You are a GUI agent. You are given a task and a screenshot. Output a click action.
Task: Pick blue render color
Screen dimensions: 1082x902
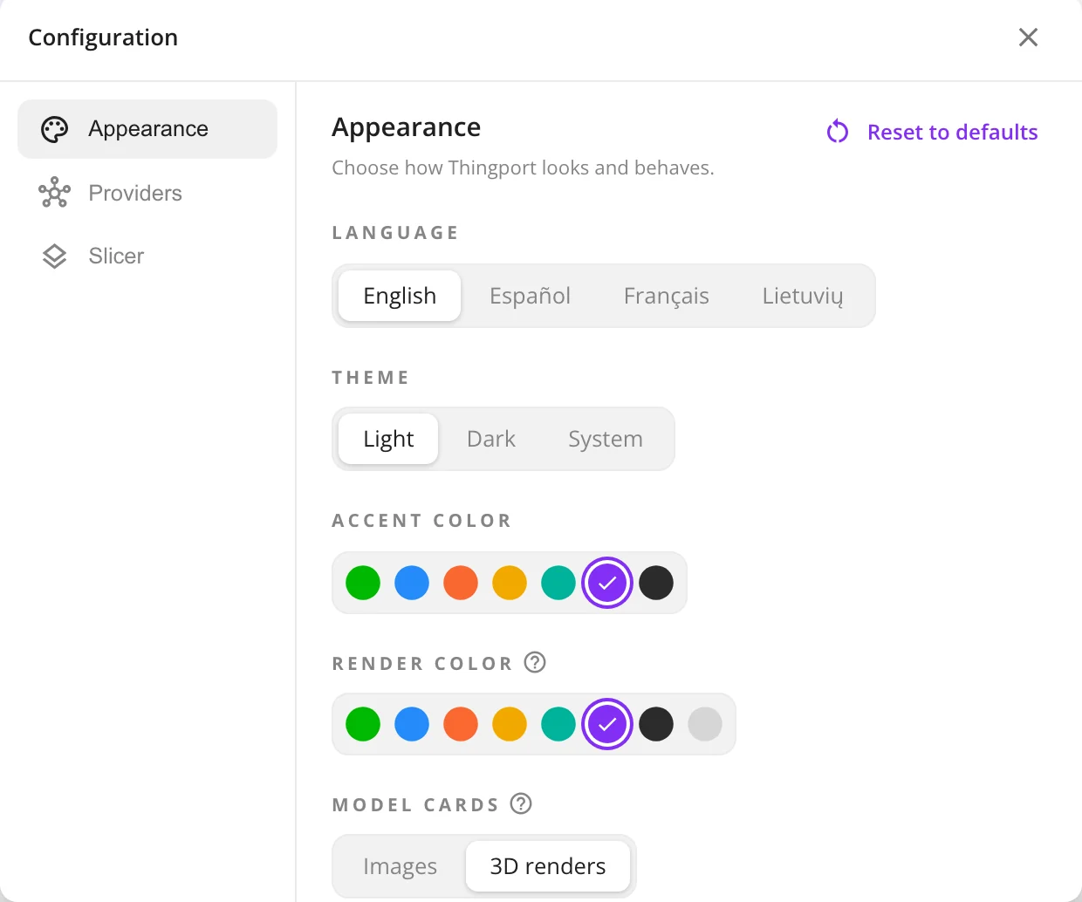412,724
